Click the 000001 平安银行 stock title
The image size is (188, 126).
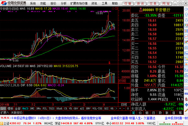(x=157, y=10)
